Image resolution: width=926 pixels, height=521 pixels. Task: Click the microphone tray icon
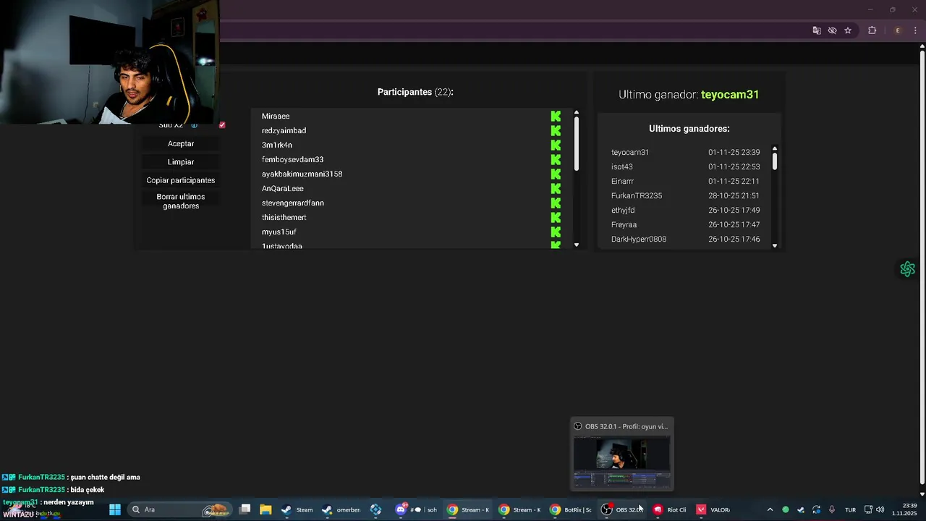pos(832,509)
